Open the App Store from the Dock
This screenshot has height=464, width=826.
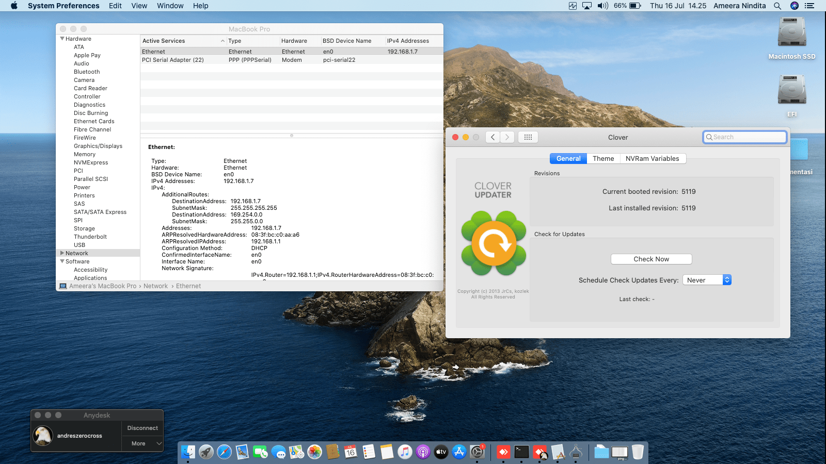click(x=459, y=452)
